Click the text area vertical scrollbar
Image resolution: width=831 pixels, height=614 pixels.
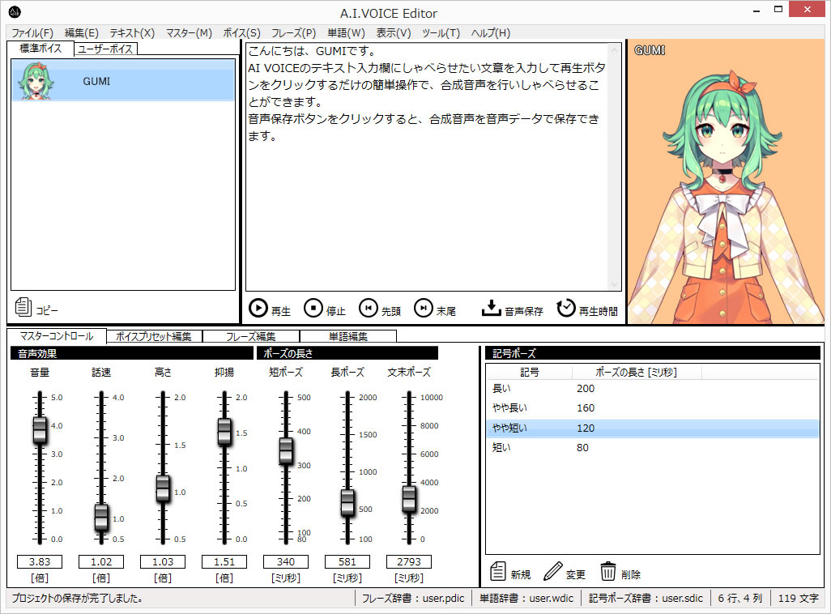pyautogui.click(x=615, y=167)
